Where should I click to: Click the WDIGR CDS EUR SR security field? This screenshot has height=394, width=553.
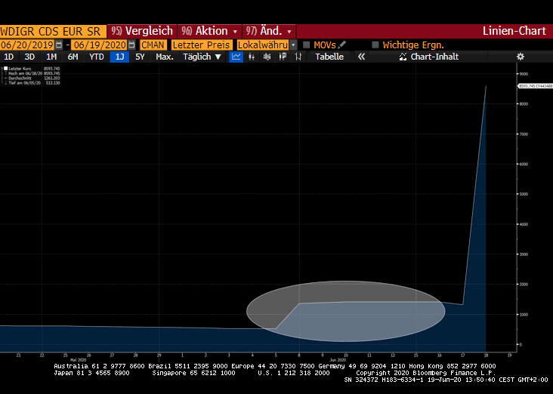[x=53, y=32]
